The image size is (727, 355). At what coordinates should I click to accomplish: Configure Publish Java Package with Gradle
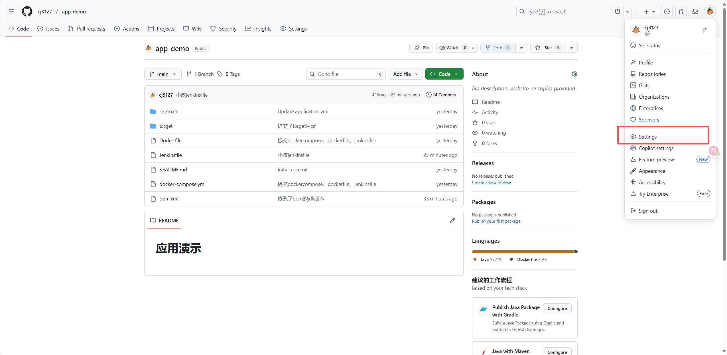[557, 308]
